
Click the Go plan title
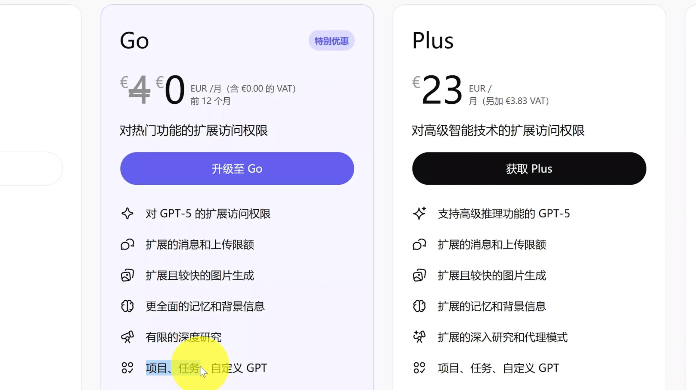pos(134,40)
